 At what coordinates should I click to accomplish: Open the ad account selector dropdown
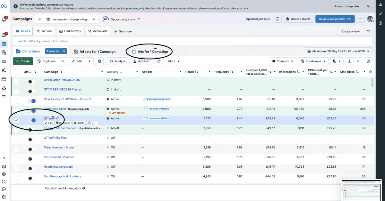(x=71, y=19)
